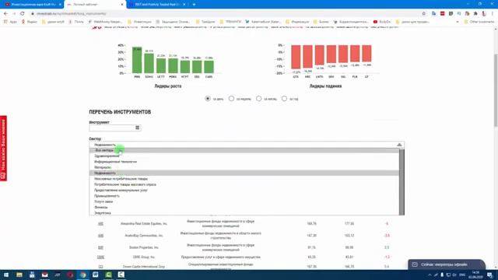The height and width of the screenshot is (280, 498).
Task: Open the YouTube bookmark
Action: pos(381,22)
